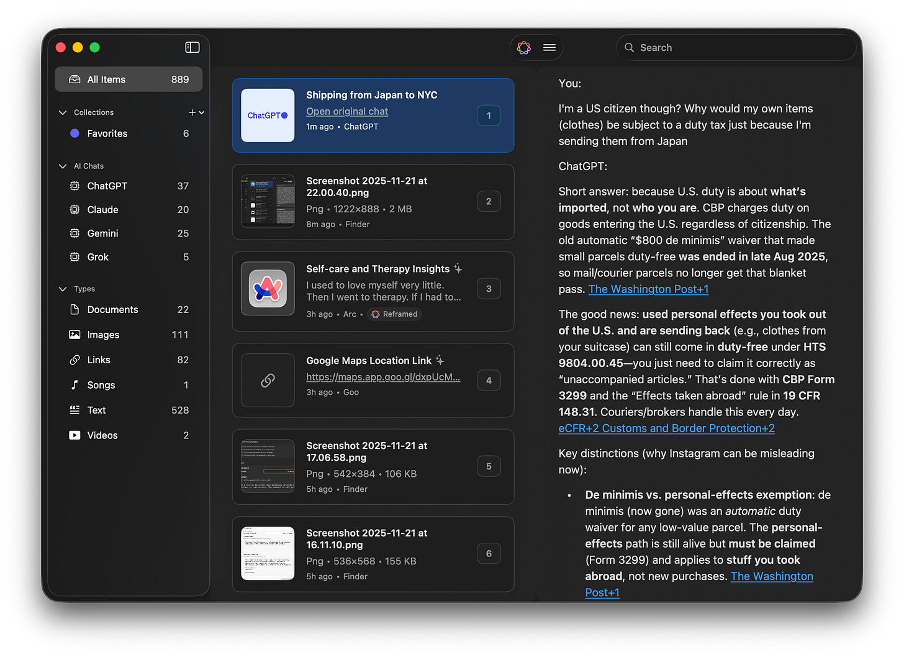Click number badge 3 on Self-care card
This screenshot has height=657, width=904.
pos(489,289)
